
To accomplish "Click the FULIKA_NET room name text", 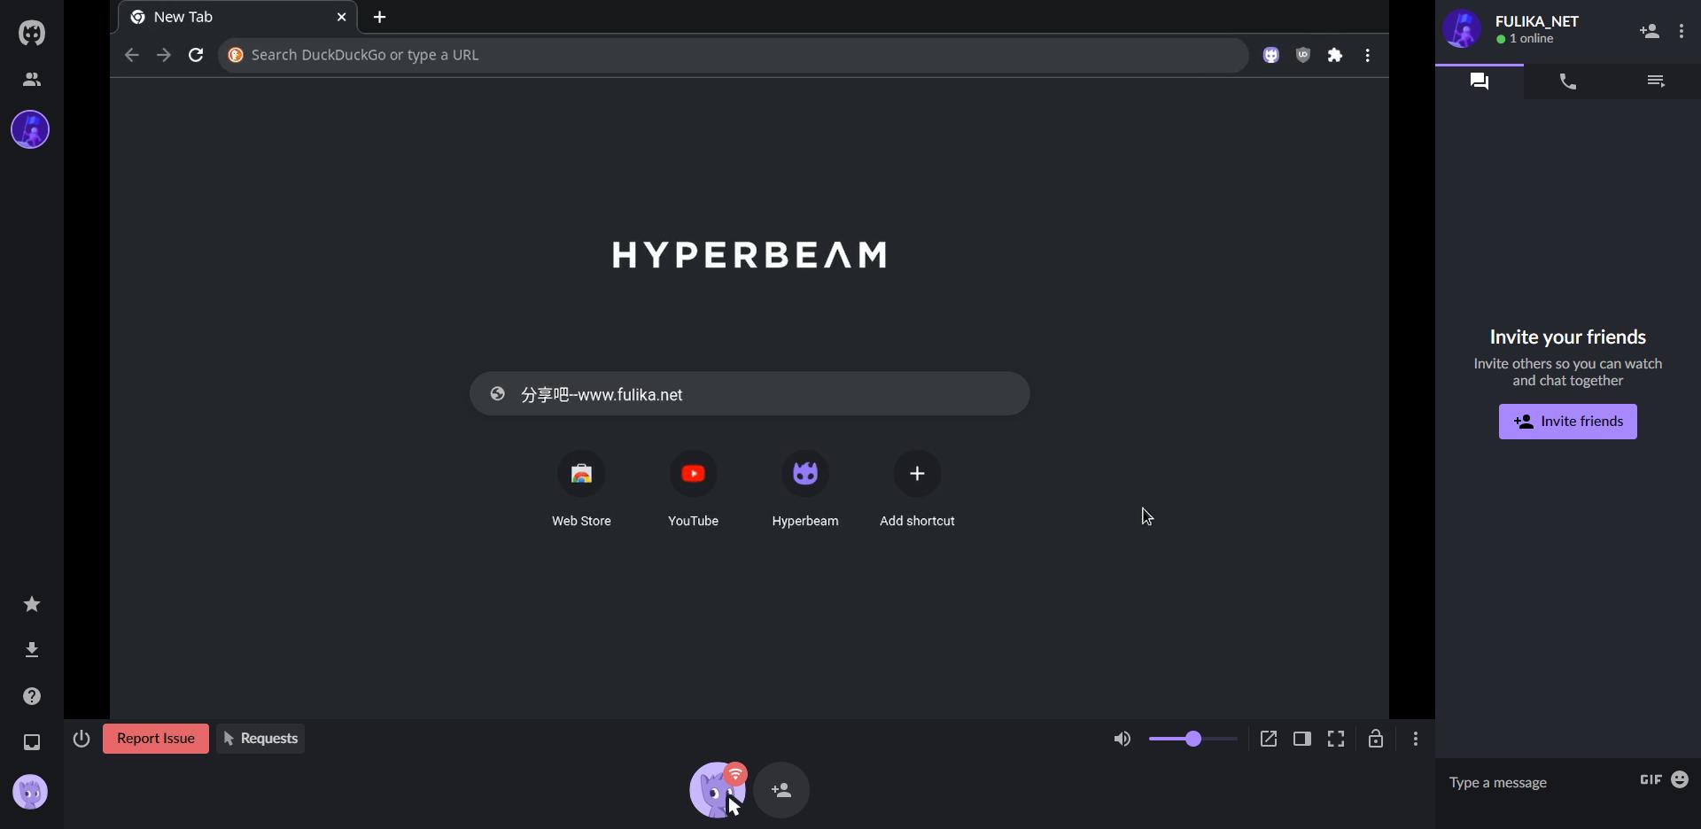I will pyautogui.click(x=1537, y=21).
